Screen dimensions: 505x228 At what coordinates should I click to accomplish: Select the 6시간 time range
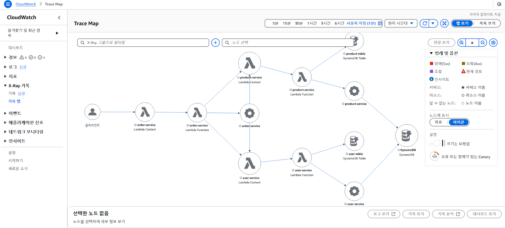click(339, 23)
